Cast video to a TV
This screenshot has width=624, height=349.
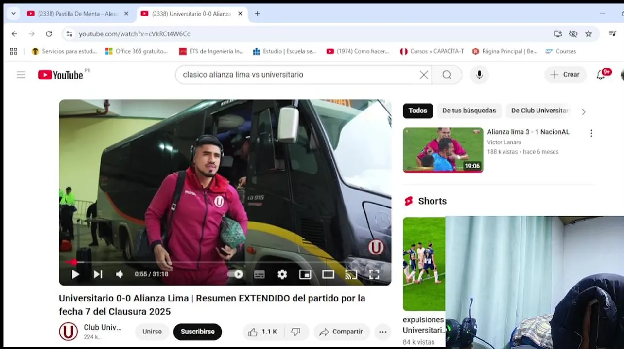(x=351, y=274)
